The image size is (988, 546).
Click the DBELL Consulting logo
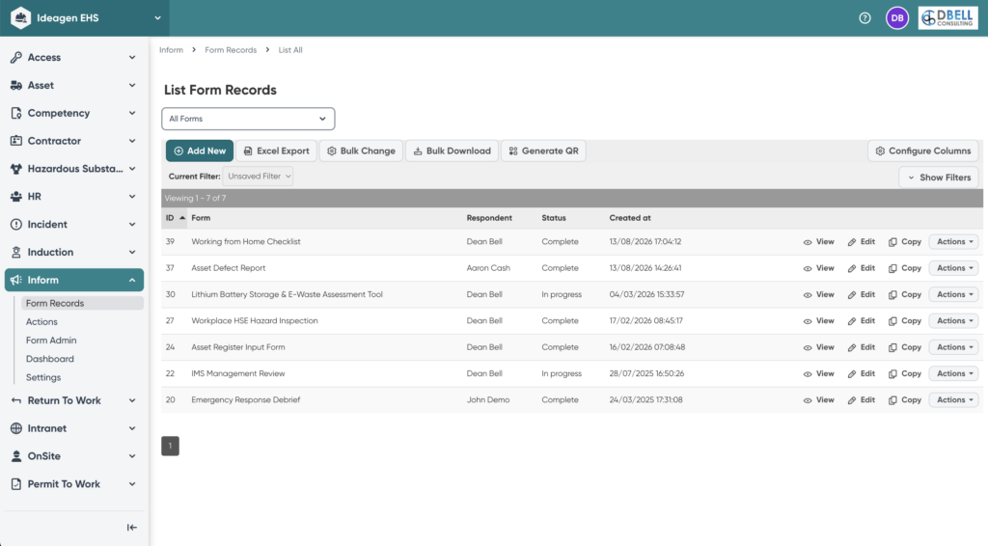[x=947, y=18]
